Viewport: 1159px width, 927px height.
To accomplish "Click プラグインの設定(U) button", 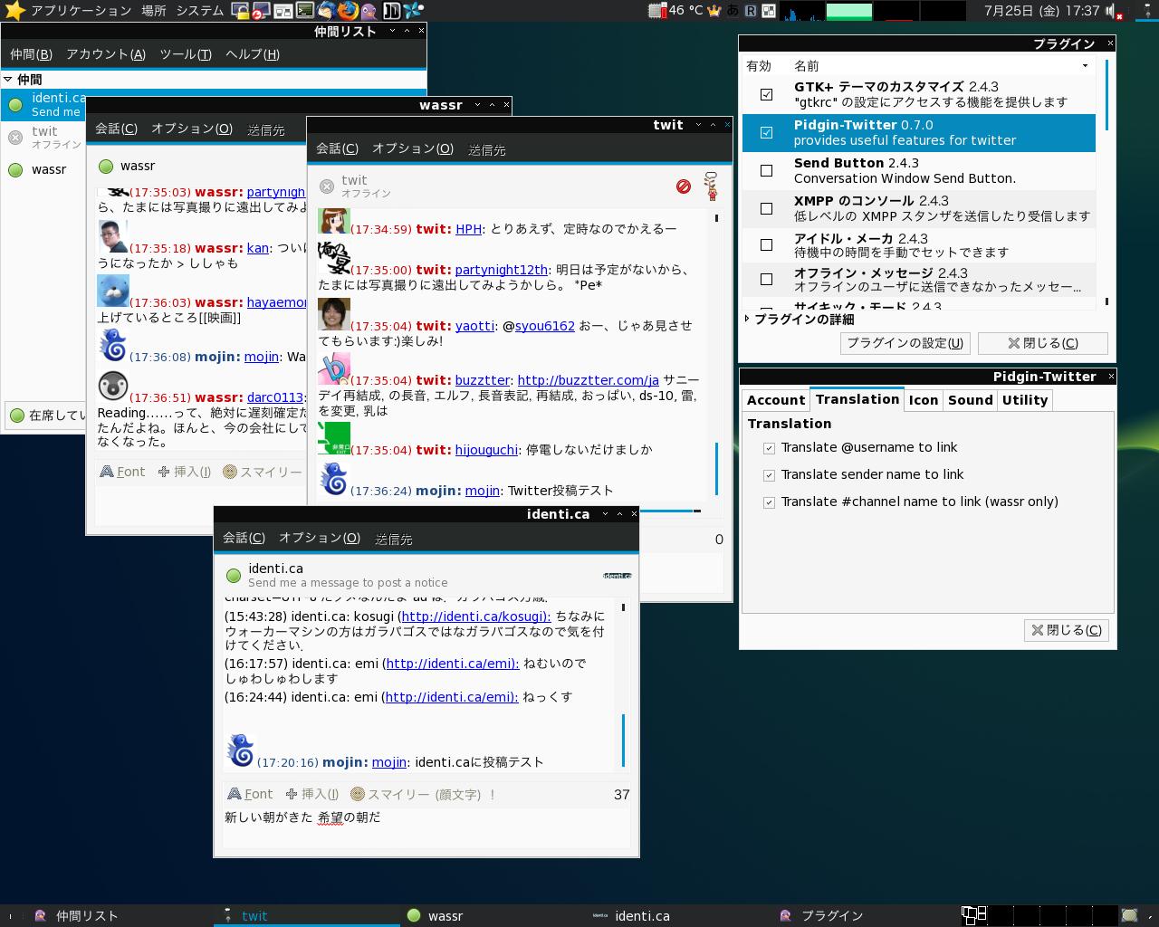I will (905, 343).
